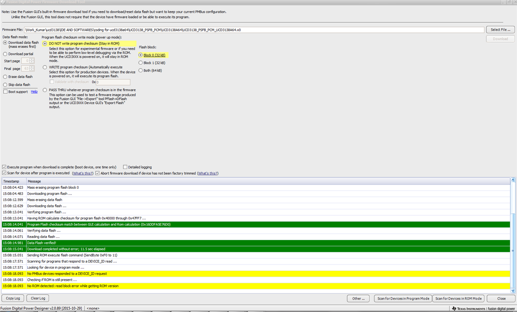Click Scan for Devices in Program Mode
517x312 pixels.
[x=403, y=298]
